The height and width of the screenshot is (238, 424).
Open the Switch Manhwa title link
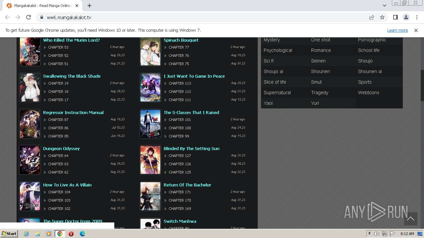pos(180,221)
